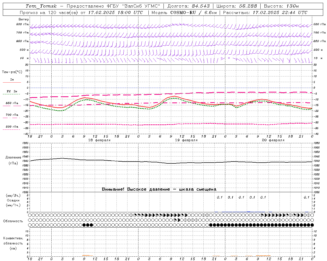The image size is (327, 261).
Task: Select the Высота: 130м elevation text
Action: [x=281, y=6]
